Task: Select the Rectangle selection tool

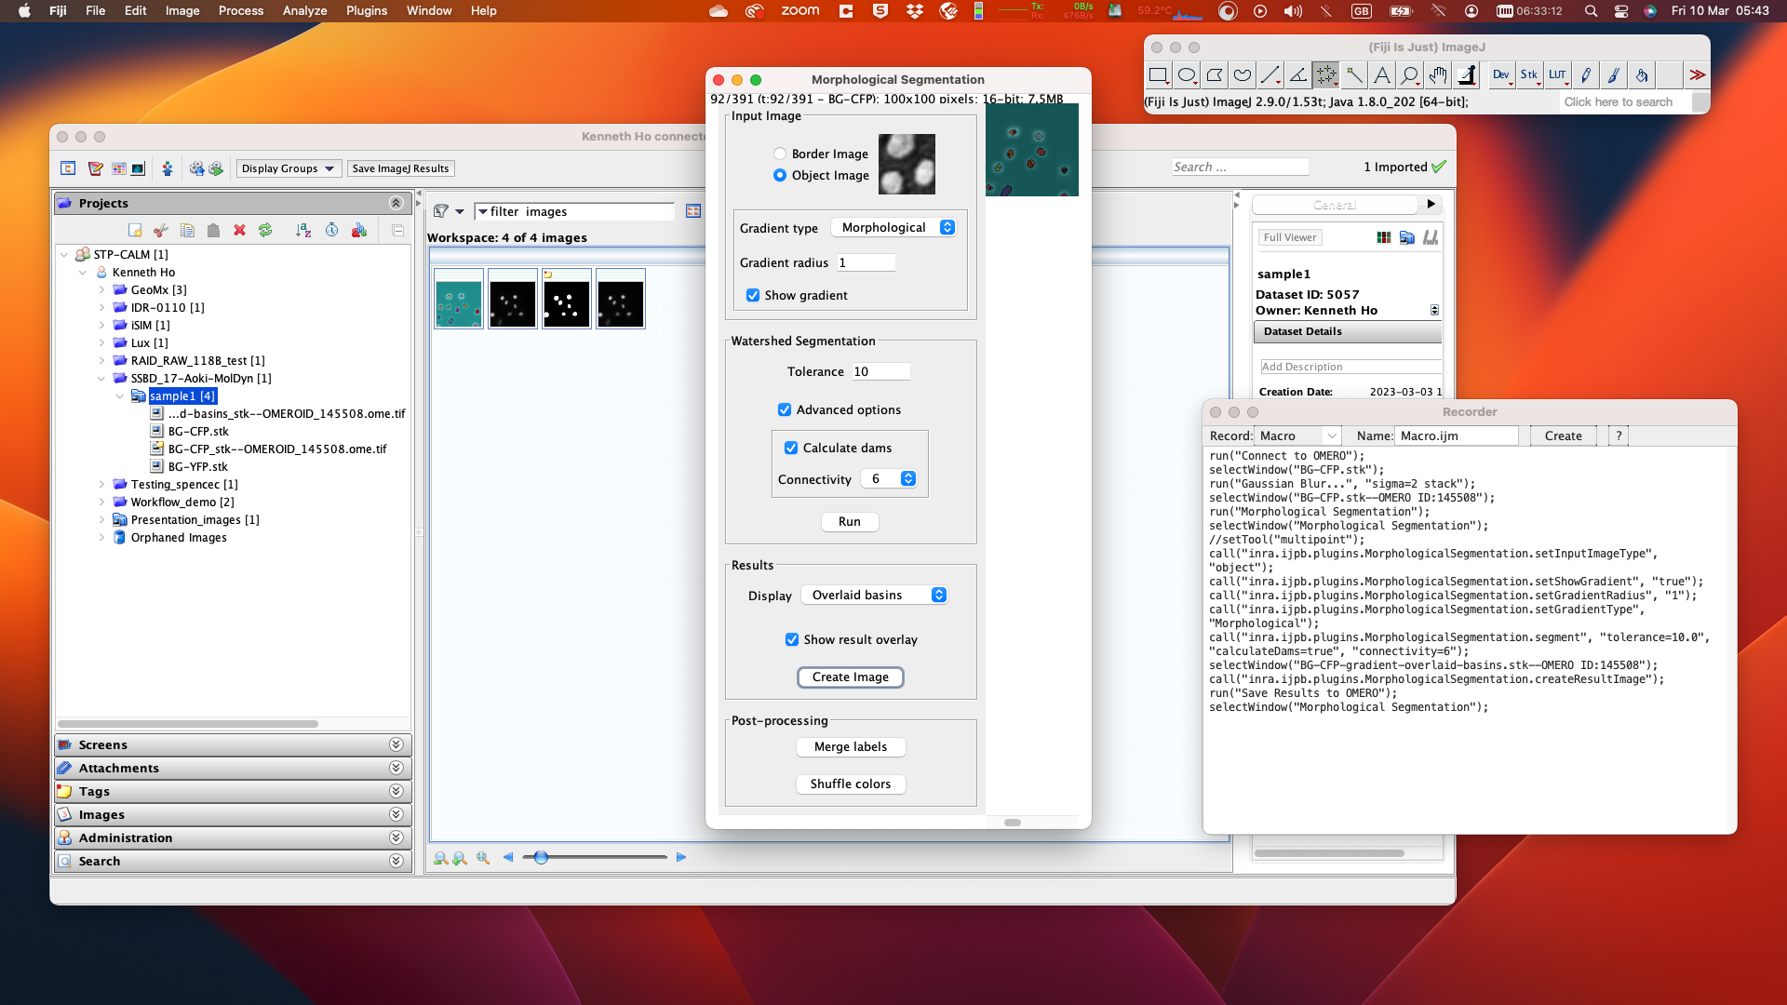Action: (x=1158, y=75)
